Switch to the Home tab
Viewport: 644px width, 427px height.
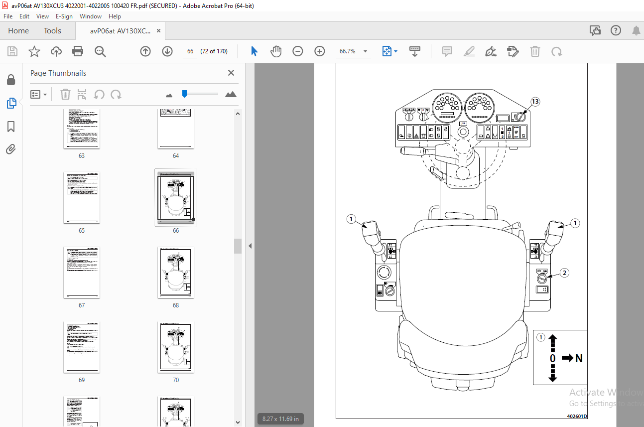click(18, 31)
